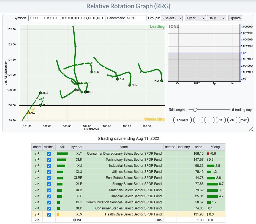Screen dimensions: 256x224
Task: Open chart icon for $ONE row
Action: (x=37, y=220)
